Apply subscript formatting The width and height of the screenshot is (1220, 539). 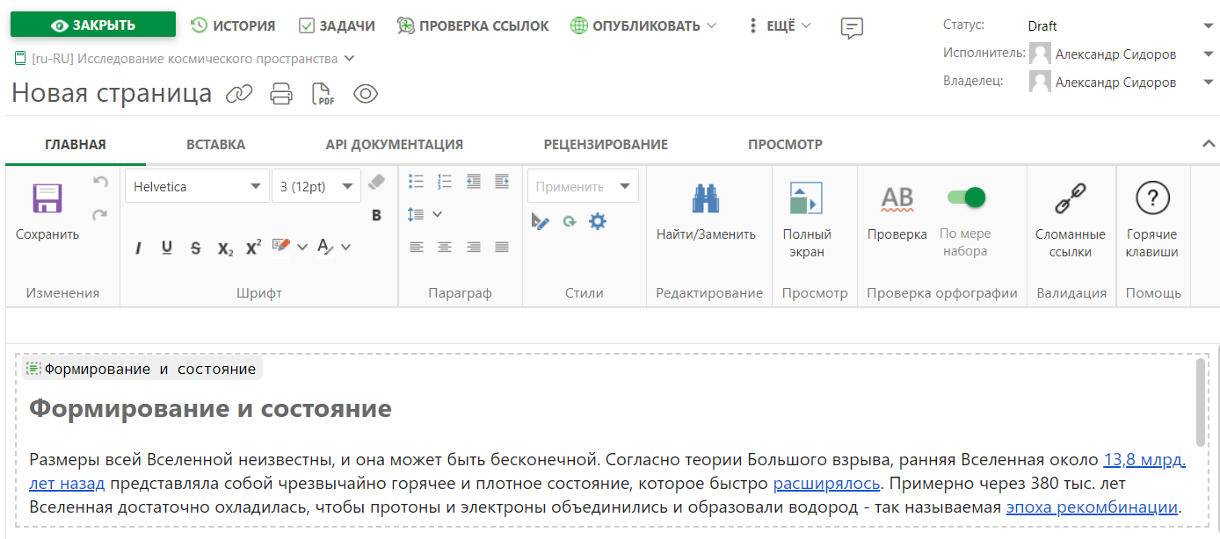(223, 247)
